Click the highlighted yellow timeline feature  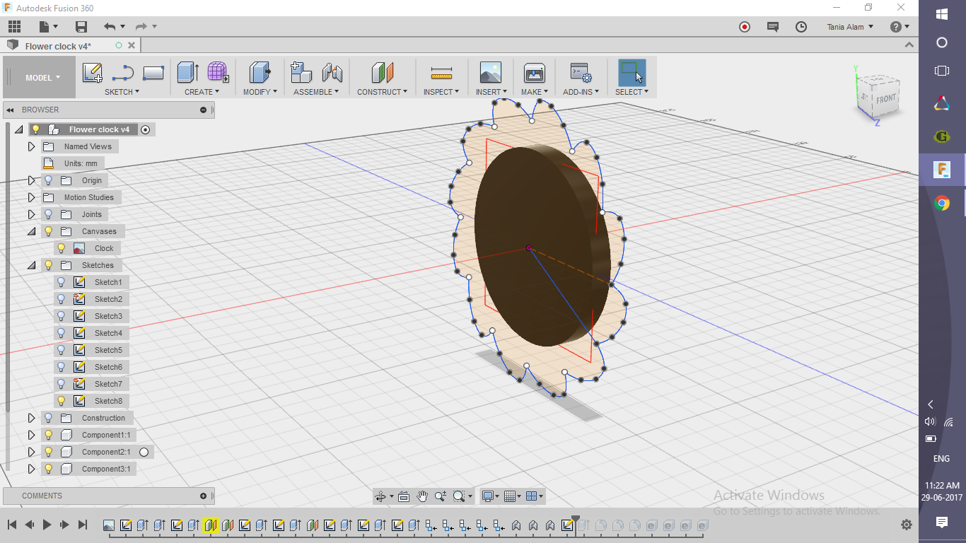coord(210,525)
